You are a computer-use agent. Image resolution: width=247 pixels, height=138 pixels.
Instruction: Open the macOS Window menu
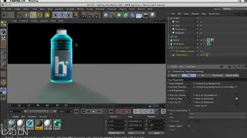33,1
